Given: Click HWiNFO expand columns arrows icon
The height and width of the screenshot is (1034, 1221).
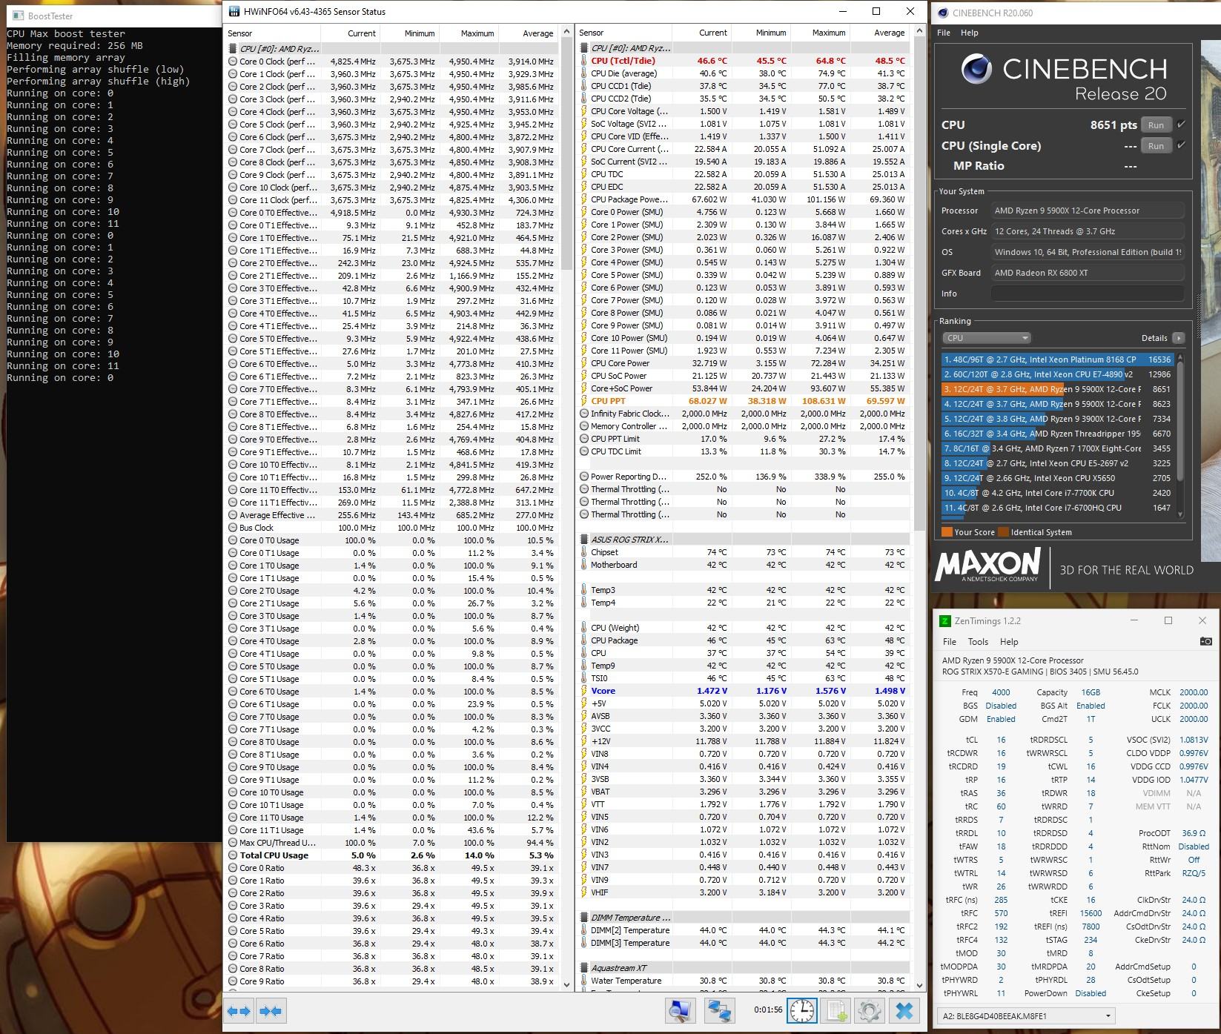Looking at the screenshot, I should coord(239,1011).
